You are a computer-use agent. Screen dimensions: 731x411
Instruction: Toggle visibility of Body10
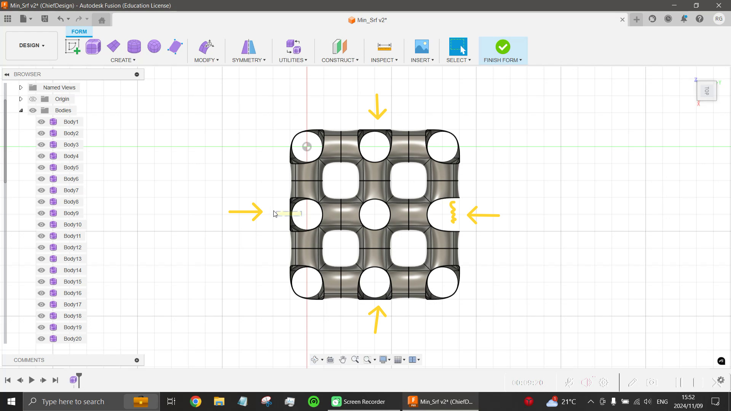[41, 225]
